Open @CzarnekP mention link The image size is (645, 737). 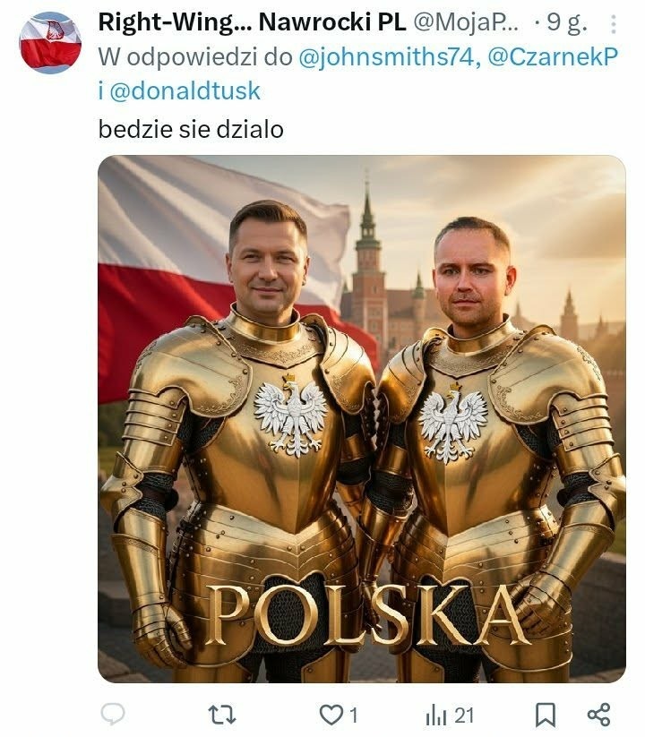tap(553, 57)
